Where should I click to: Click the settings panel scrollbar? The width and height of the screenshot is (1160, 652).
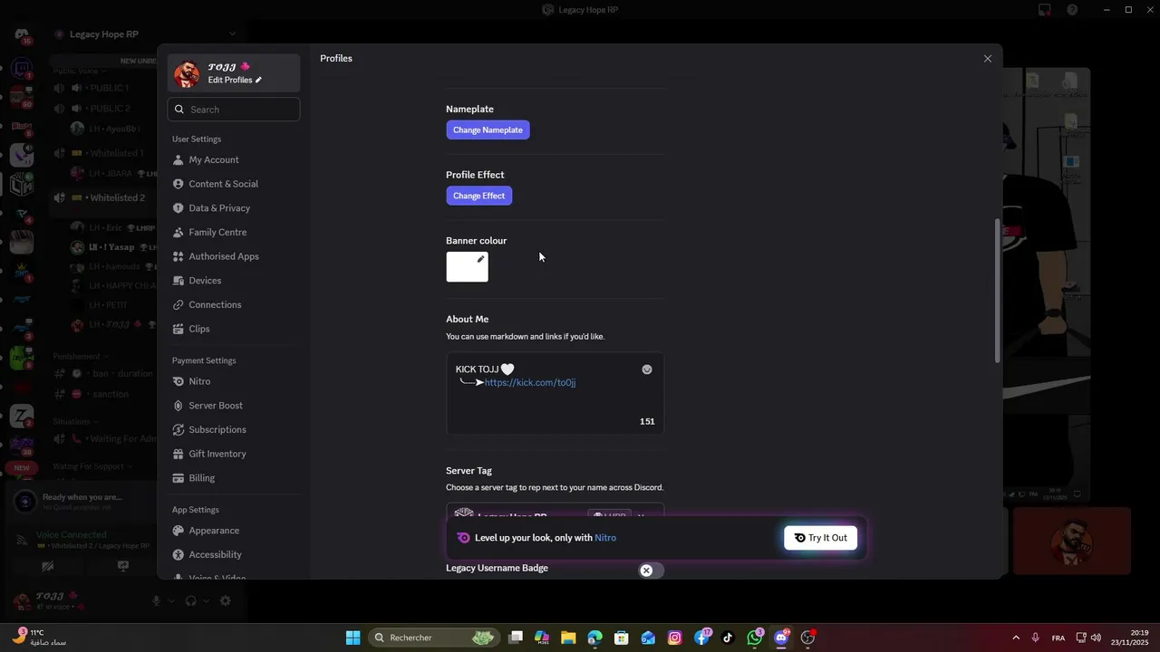tap(998, 290)
